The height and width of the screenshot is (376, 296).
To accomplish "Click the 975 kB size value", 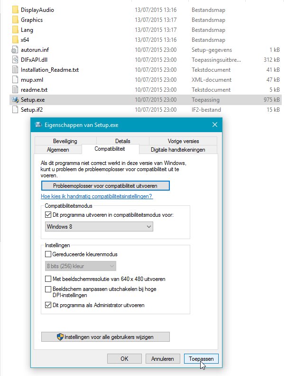I will pos(272,100).
